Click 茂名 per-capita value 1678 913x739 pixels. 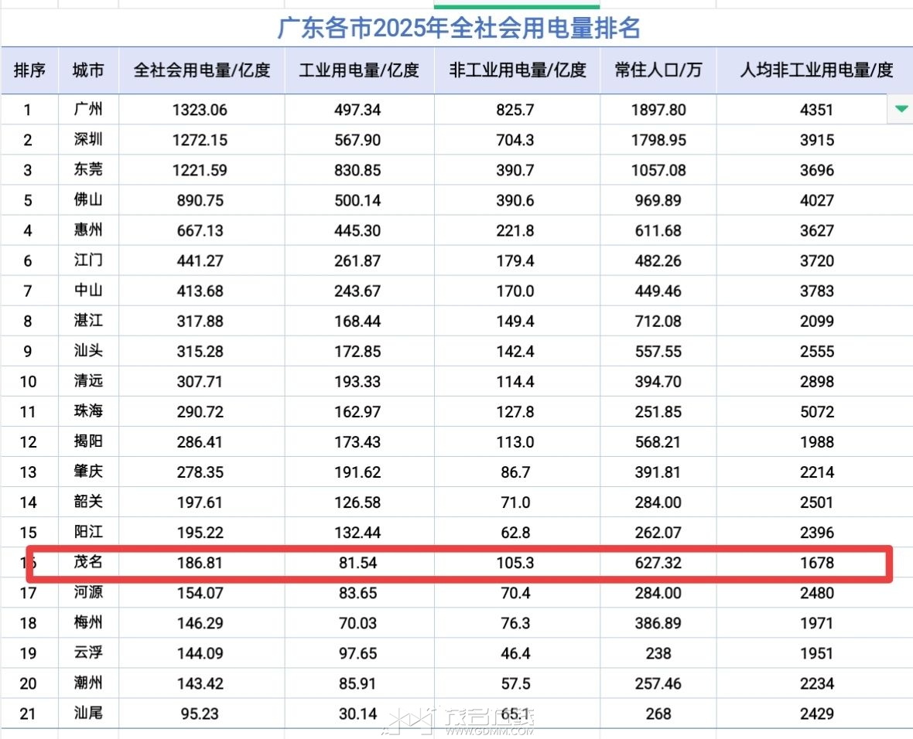(x=816, y=563)
